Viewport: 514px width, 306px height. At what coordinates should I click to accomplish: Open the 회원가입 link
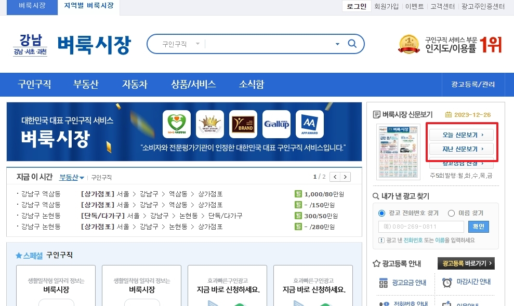tap(386, 6)
